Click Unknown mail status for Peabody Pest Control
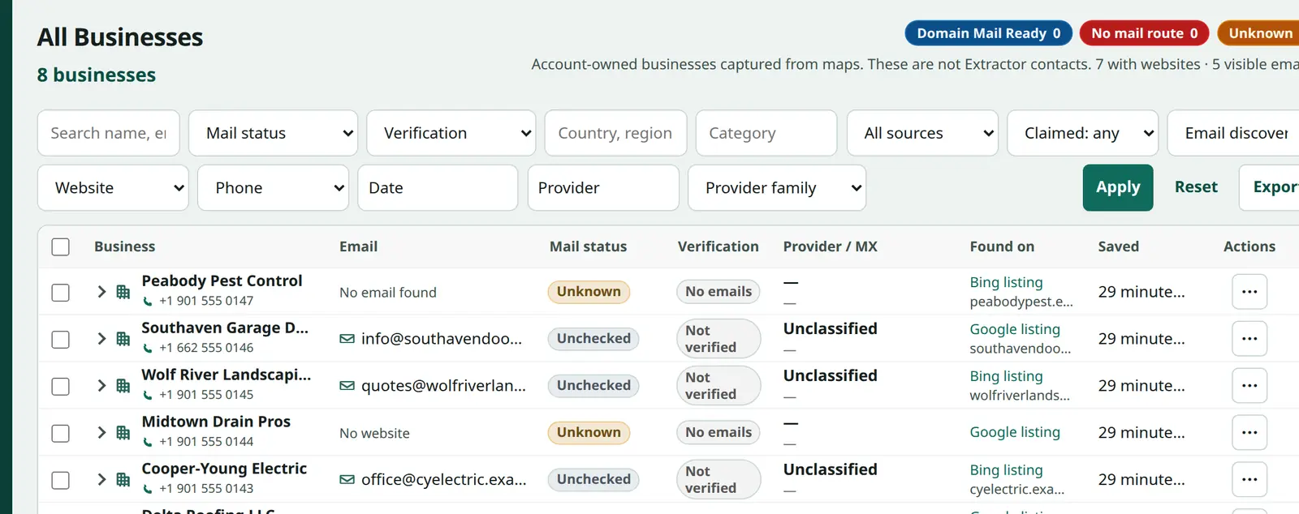 [589, 292]
